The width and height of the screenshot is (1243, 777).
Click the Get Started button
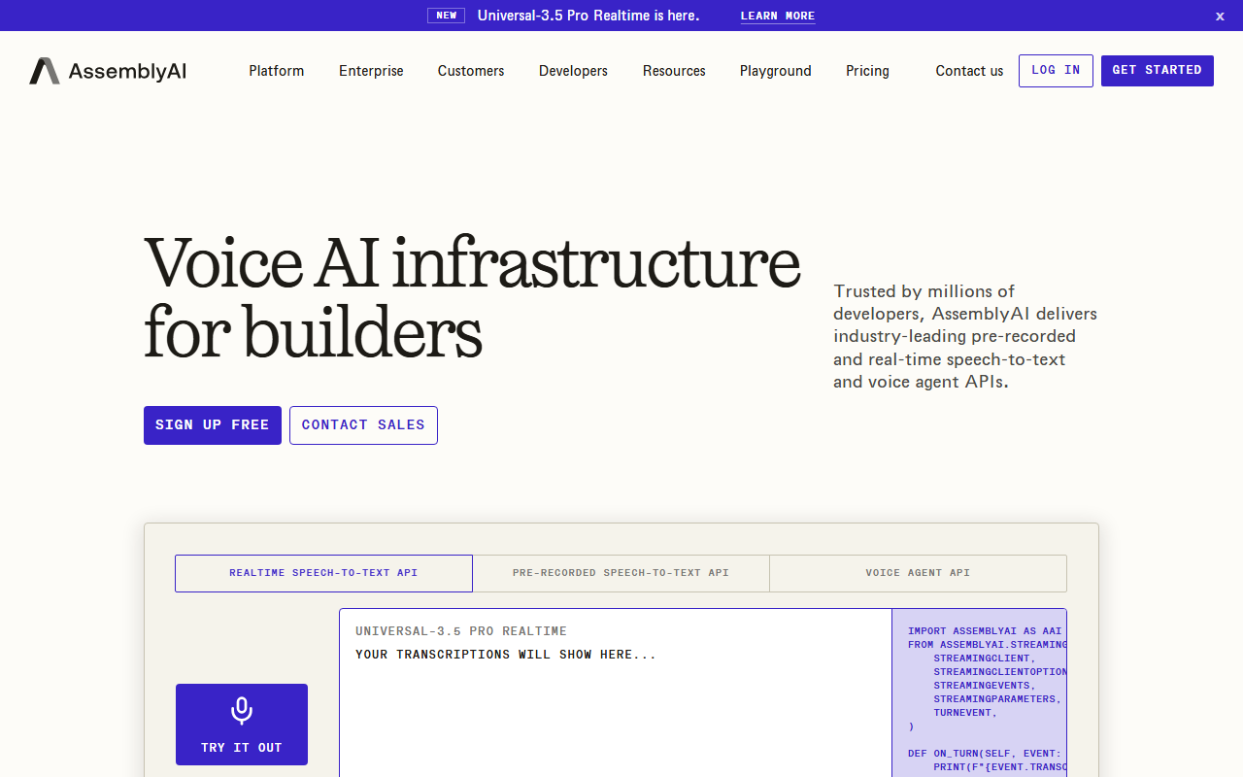(1157, 71)
